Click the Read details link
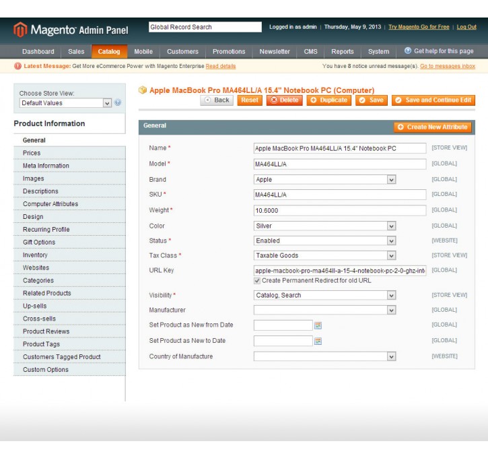 point(221,66)
